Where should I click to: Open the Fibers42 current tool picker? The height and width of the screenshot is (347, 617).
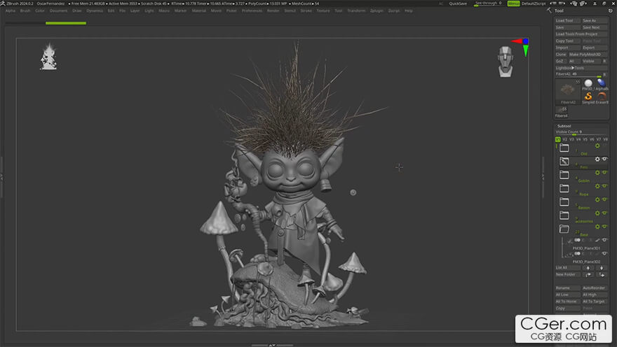(x=567, y=92)
